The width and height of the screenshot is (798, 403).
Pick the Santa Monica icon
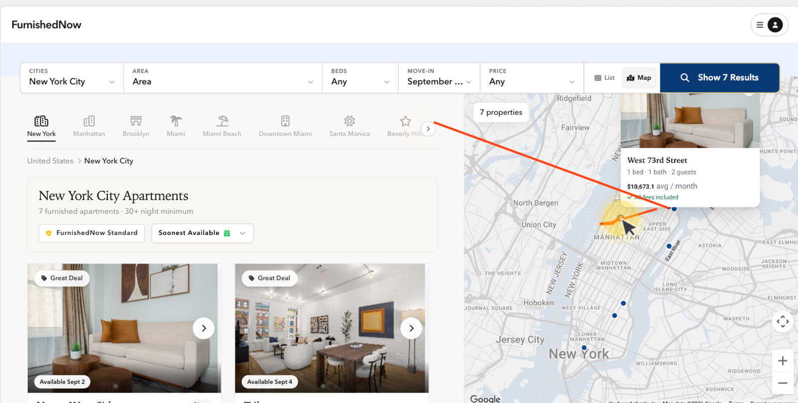pyautogui.click(x=350, y=121)
